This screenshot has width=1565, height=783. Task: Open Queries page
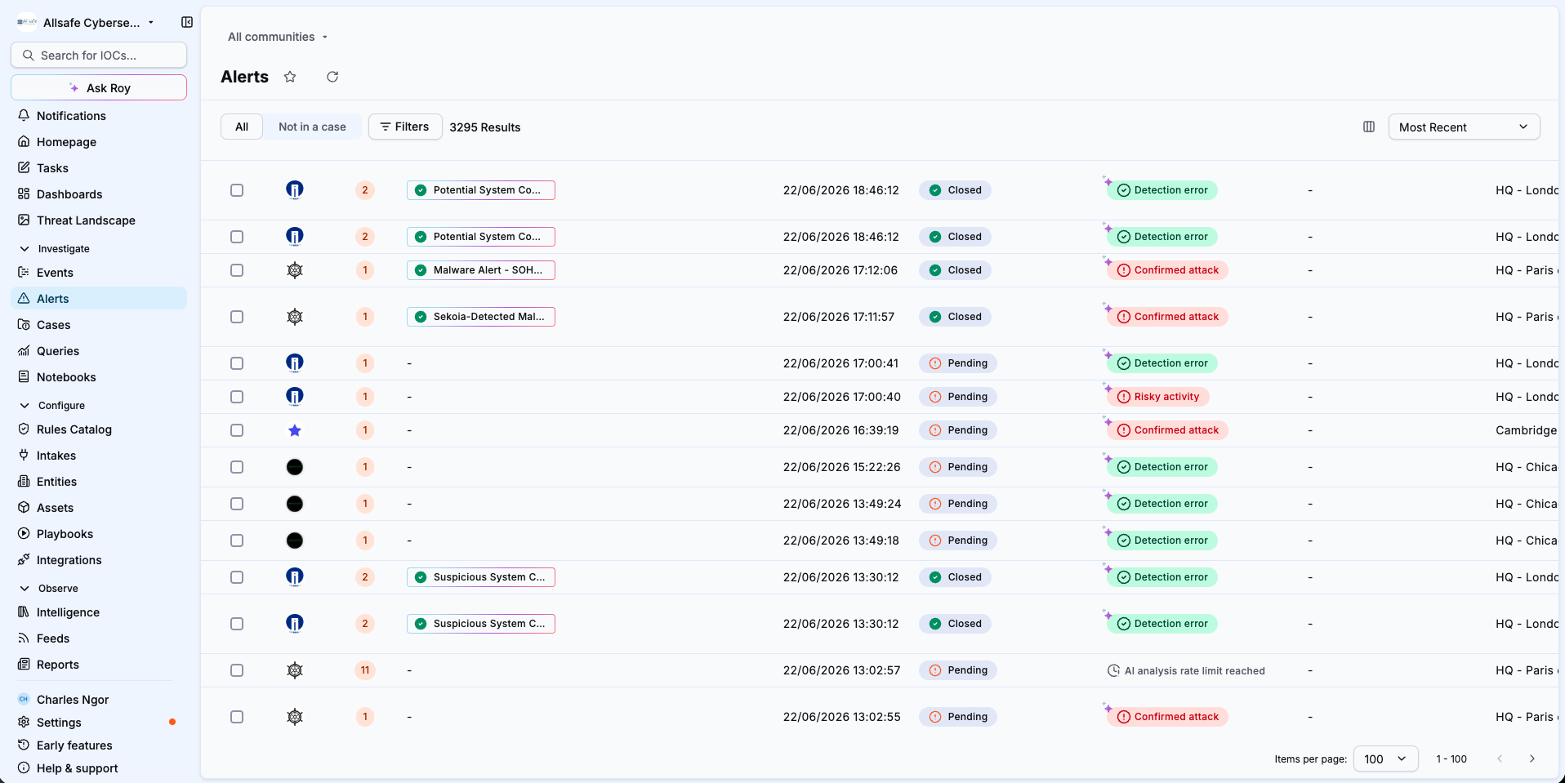(98, 351)
